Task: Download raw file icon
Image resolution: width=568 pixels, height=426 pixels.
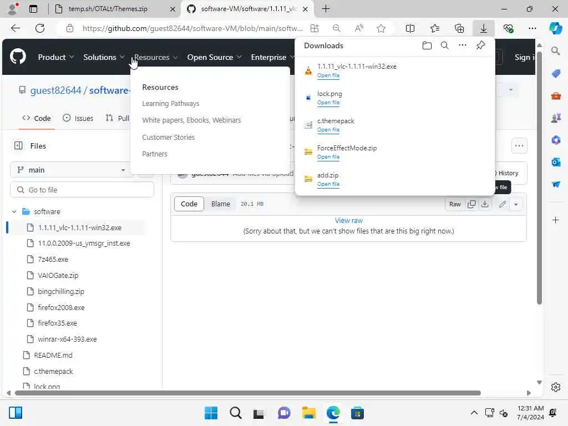Action: (x=485, y=204)
